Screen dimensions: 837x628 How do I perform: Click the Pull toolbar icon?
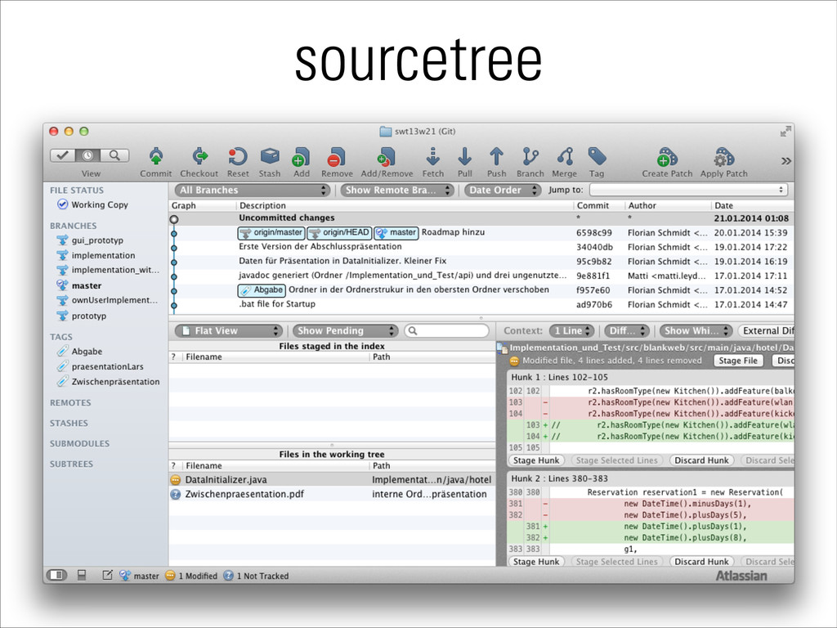(464, 157)
